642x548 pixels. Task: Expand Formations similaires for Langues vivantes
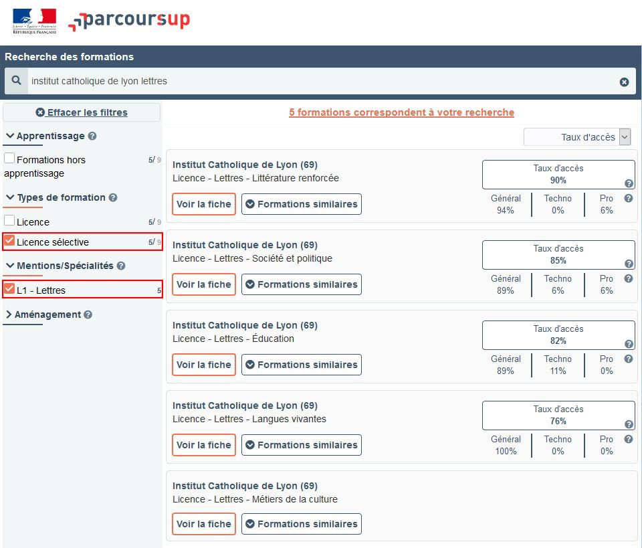[x=302, y=445]
